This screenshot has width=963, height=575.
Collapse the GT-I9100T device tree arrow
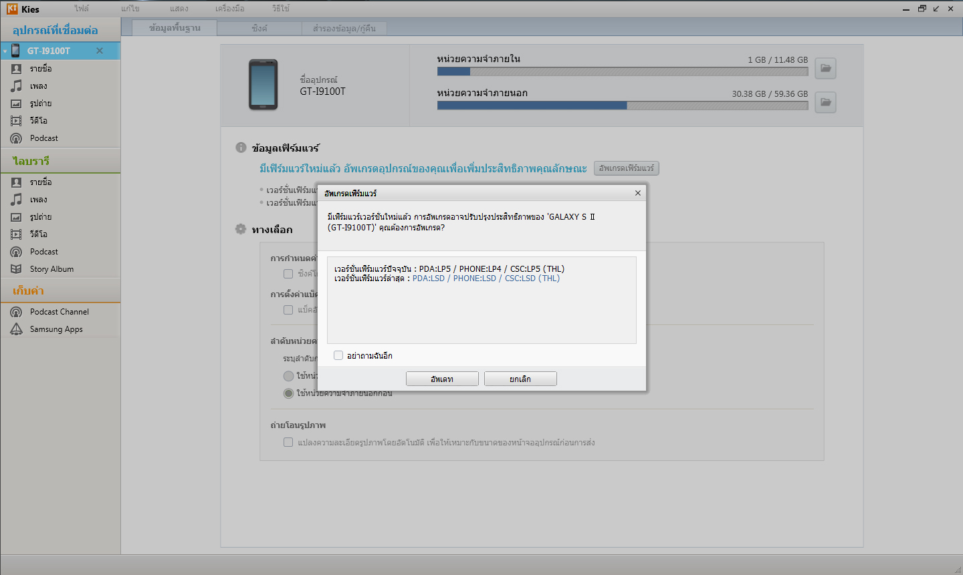pos(5,51)
